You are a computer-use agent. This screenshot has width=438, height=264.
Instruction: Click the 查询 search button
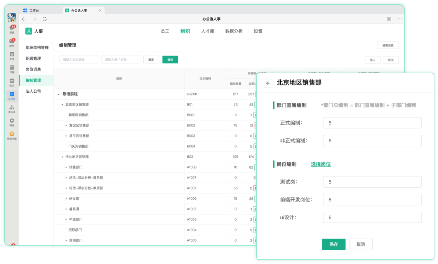[170, 60]
